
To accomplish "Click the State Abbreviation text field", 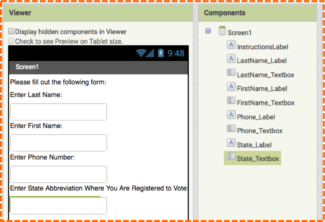I will pyautogui.click(x=59, y=205).
